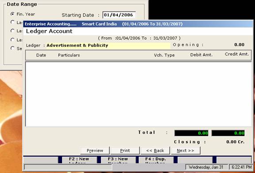The image size is (255, 173).
Task: Click the Date column header
Action: [x=41, y=55]
